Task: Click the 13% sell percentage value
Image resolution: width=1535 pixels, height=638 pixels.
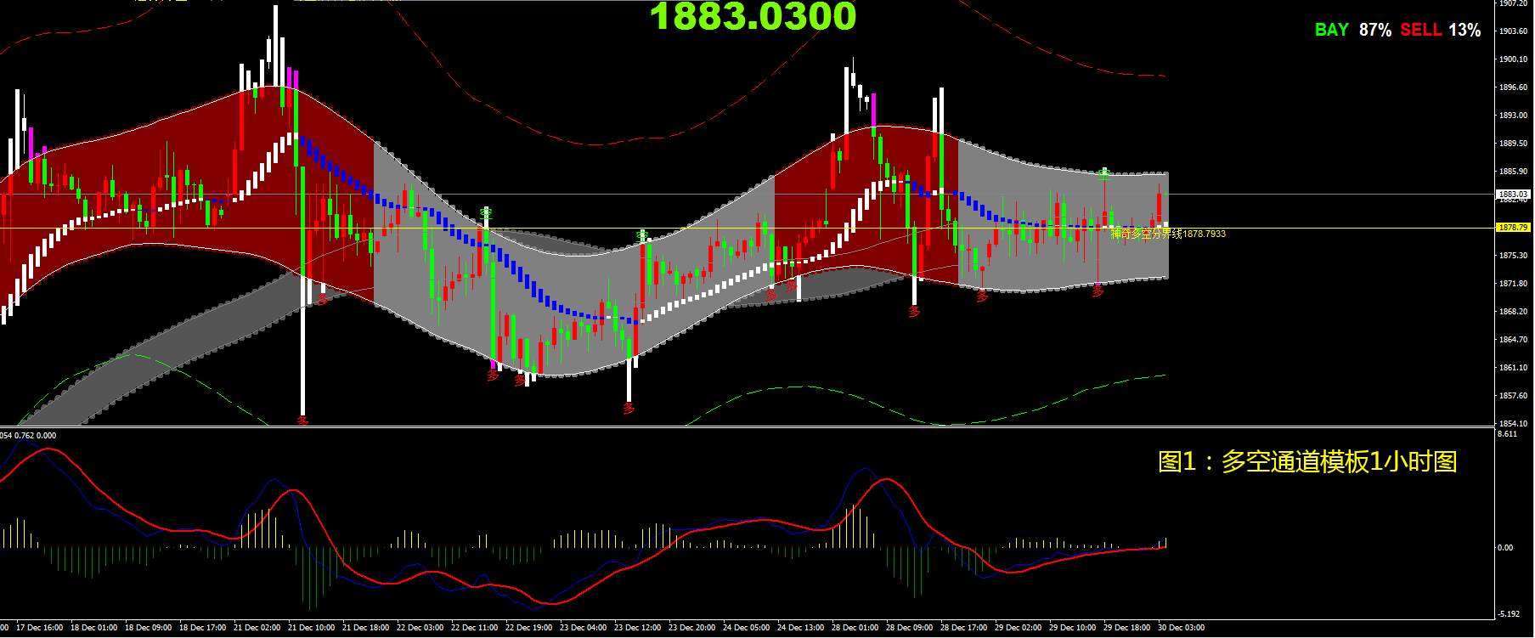Action: point(1464,30)
